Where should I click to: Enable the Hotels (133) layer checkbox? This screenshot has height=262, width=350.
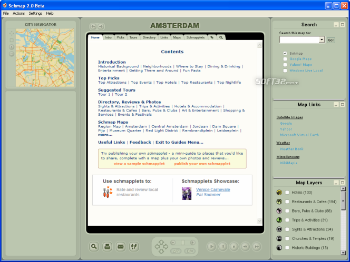[287, 193]
